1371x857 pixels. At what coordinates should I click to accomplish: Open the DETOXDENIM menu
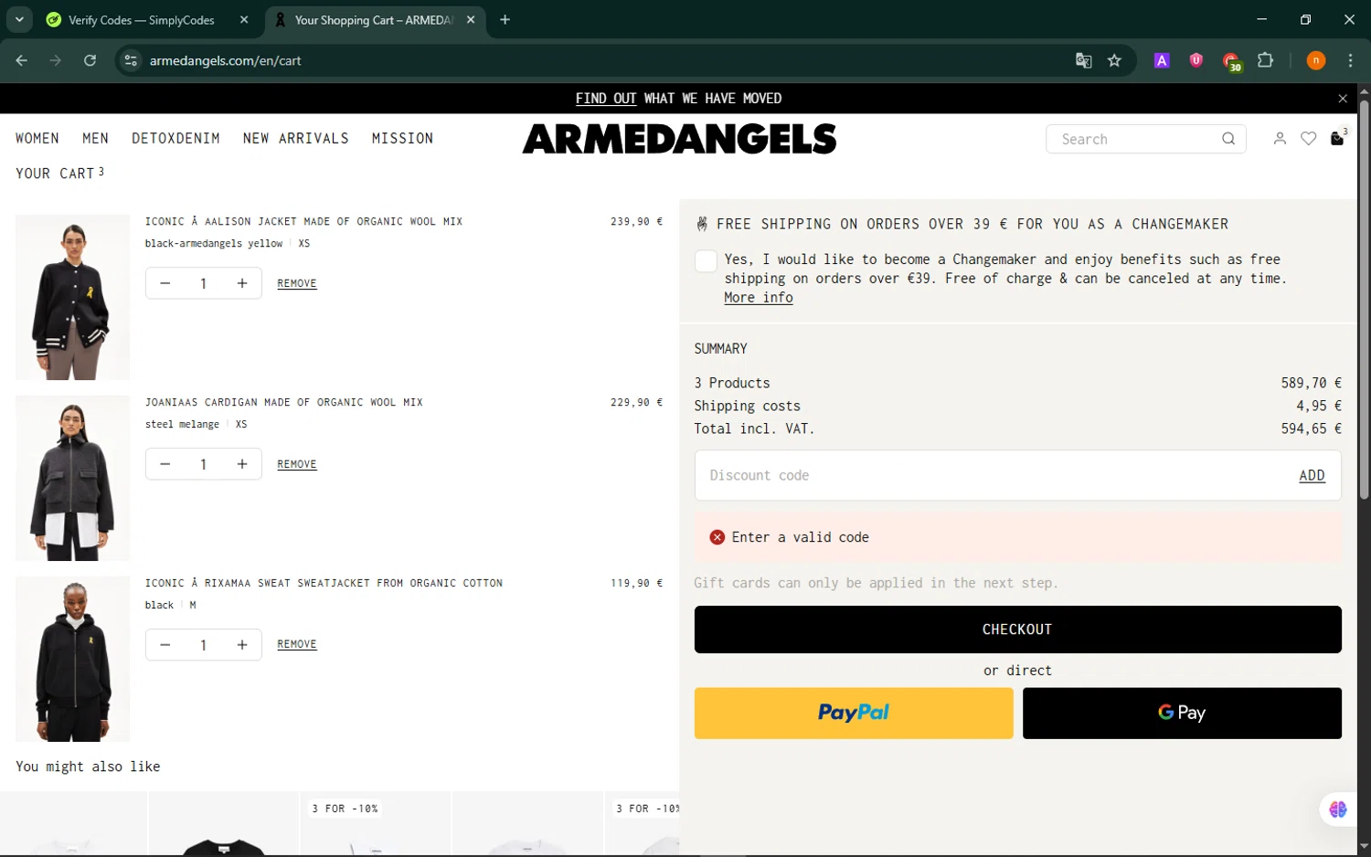click(175, 139)
